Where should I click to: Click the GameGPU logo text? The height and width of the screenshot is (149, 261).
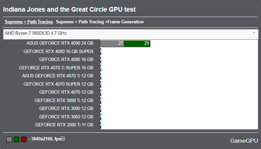pyautogui.click(x=244, y=141)
